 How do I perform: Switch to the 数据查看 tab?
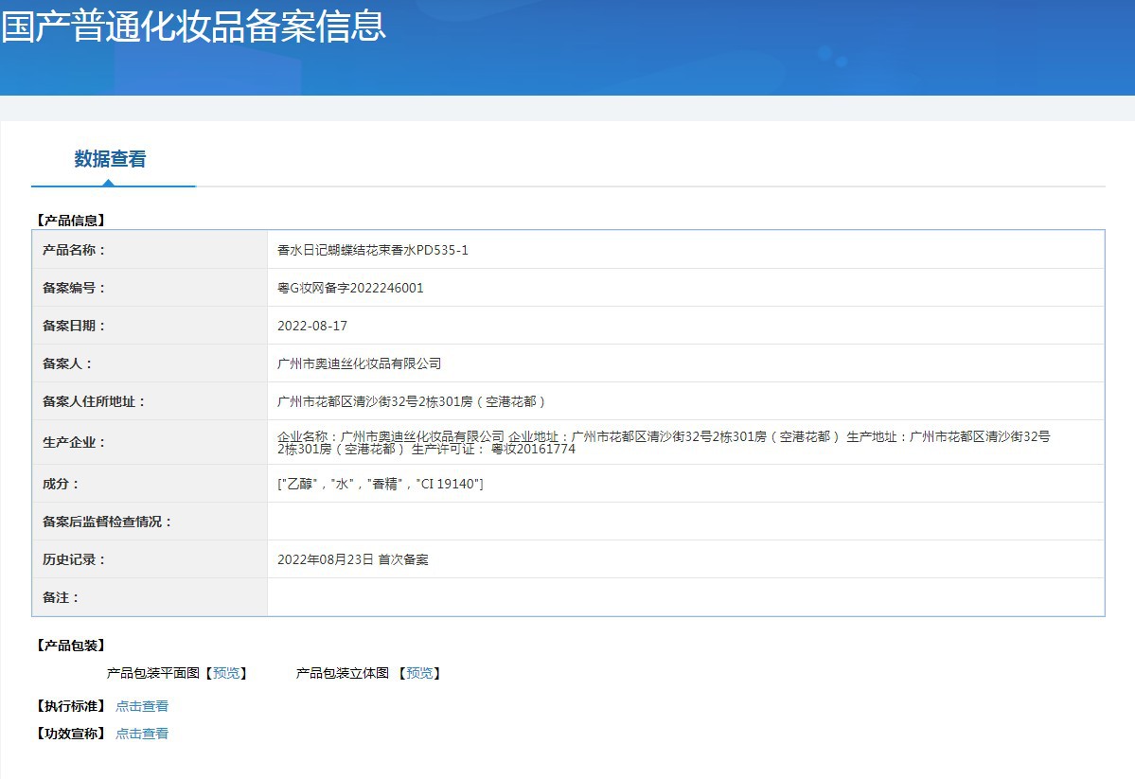coord(111,159)
